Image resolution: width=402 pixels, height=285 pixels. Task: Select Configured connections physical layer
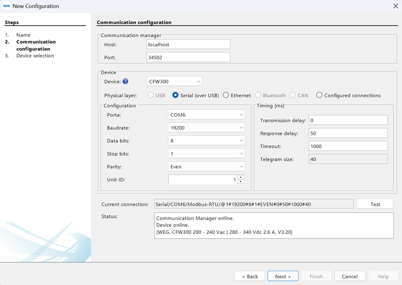point(319,95)
